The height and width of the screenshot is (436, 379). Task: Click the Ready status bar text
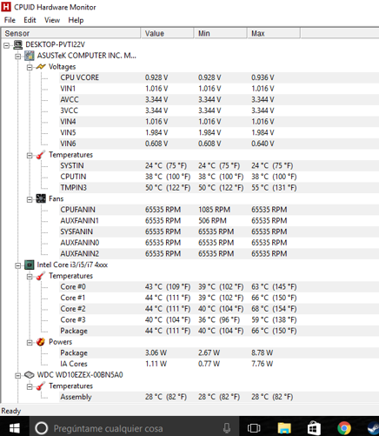(11, 411)
